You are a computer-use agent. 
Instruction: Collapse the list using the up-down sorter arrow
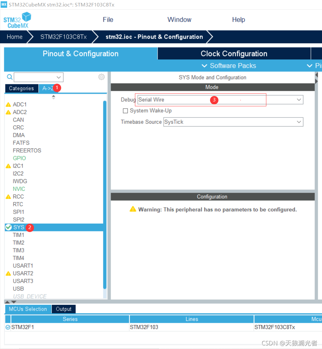[x=53, y=97]
